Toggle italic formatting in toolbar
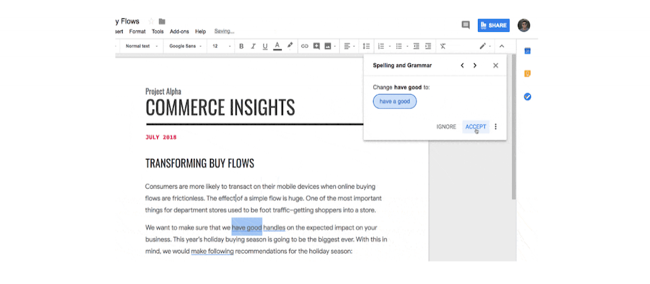The image size is (650, 284). 253,46
